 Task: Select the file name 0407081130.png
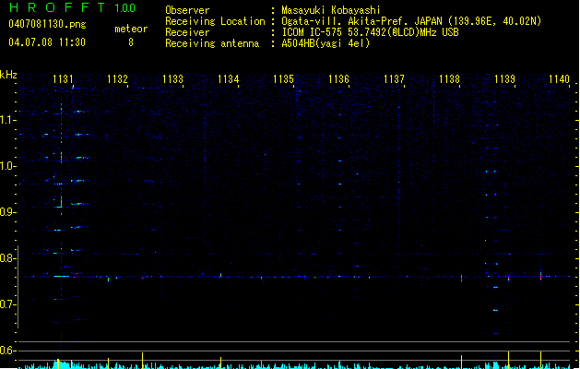(47, 24)
